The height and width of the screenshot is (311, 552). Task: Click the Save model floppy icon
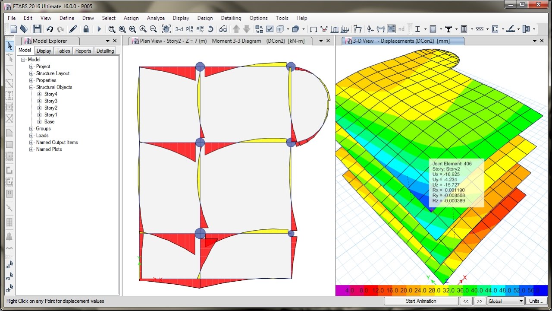[x=37, y=29]
